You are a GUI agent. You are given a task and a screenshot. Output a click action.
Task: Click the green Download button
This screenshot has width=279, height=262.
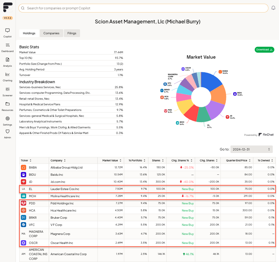264,50
